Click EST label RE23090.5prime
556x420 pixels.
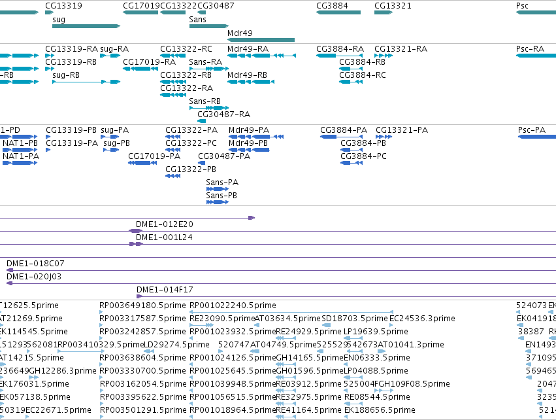click(222, 319)
